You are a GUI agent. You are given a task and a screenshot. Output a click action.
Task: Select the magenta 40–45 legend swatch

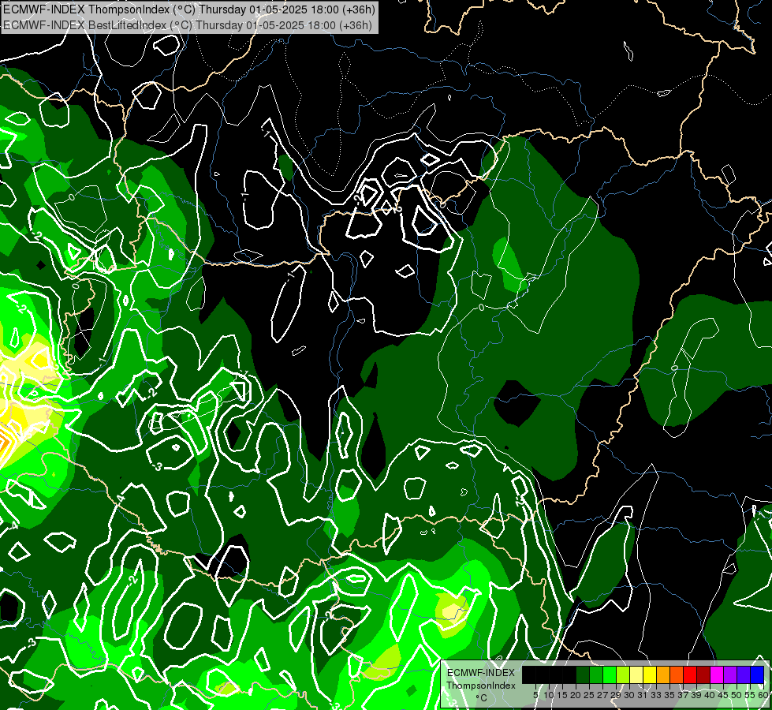coord(717,674)
